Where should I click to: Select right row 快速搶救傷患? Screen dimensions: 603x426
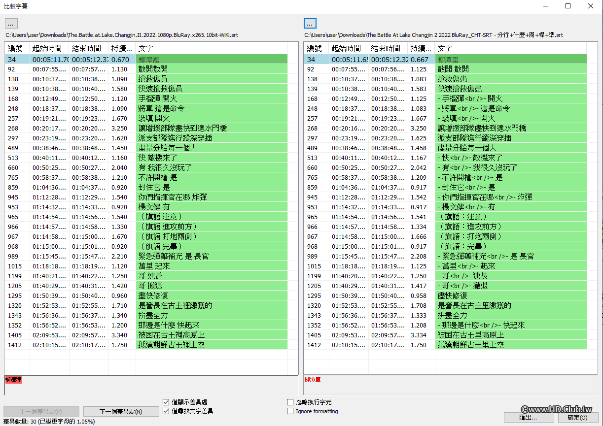[x=445, y=89]
